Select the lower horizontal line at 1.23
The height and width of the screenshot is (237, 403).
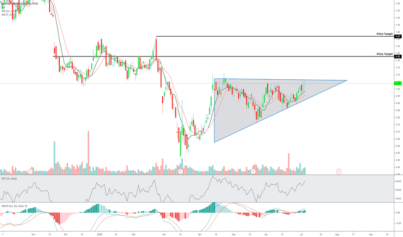click(x=224, y=56)
